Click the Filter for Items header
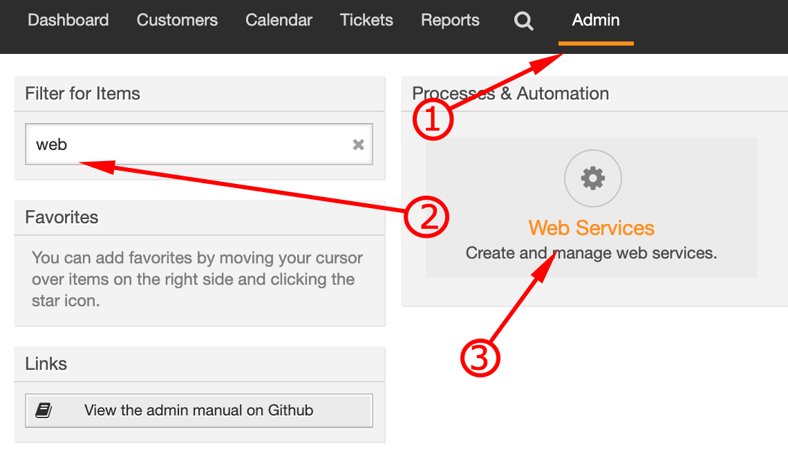 [82, 93]
